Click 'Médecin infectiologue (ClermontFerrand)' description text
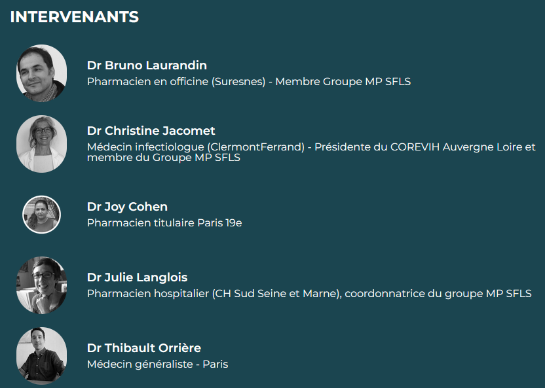 point(196,147)
